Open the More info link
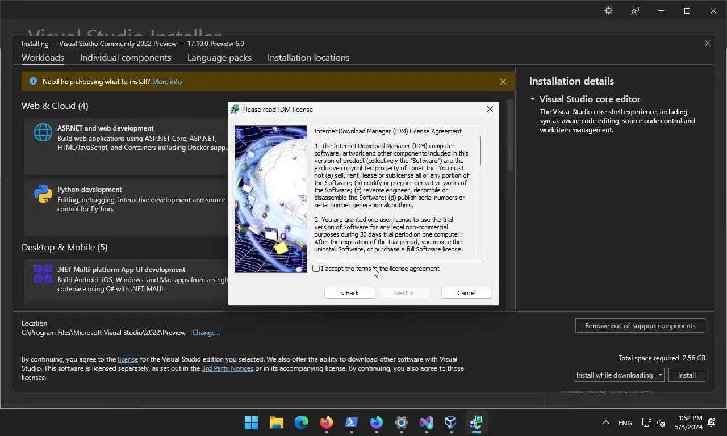The width and height of the screenshot is (727, 436). [x=167, y=82]
